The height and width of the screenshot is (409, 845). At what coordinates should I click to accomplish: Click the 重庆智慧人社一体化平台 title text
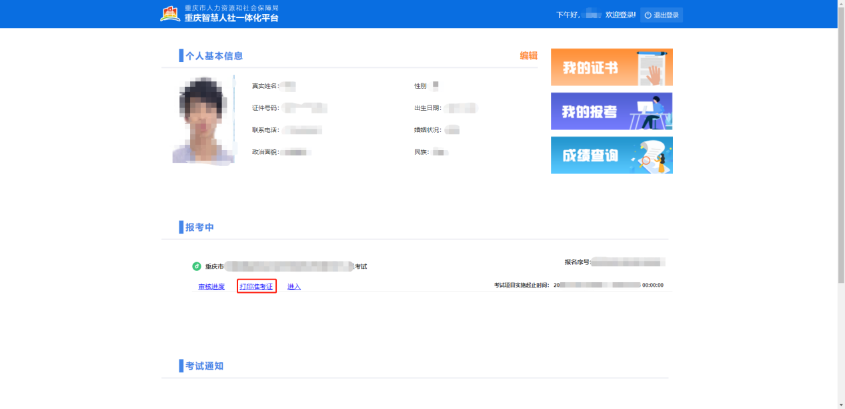coord(231,18)
